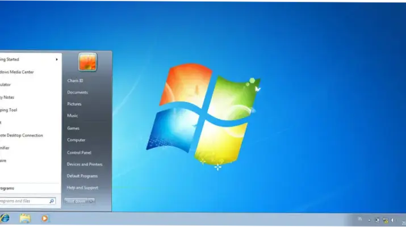Open Internet Explorer from the taskbar
The height and width of the screenshot is (227, 406).
5,218
